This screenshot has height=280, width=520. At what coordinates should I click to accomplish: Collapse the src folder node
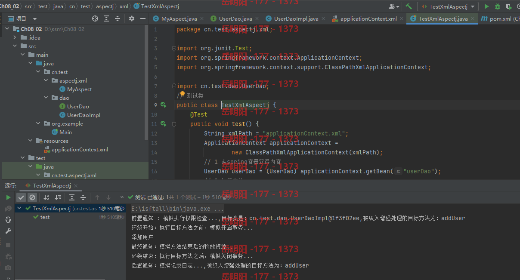[x=15, y=46]
